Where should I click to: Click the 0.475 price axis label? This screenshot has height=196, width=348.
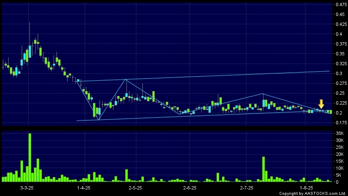(x=341, y=5)
